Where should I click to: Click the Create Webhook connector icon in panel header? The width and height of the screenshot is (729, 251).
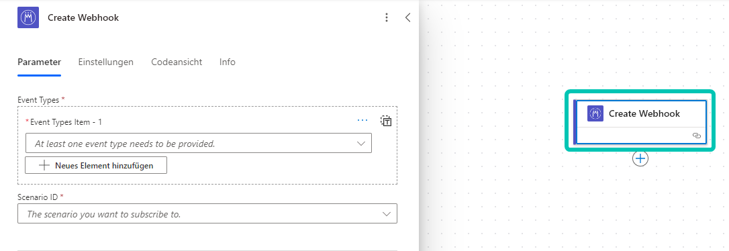pyautogui.click(x=28, y=17)
